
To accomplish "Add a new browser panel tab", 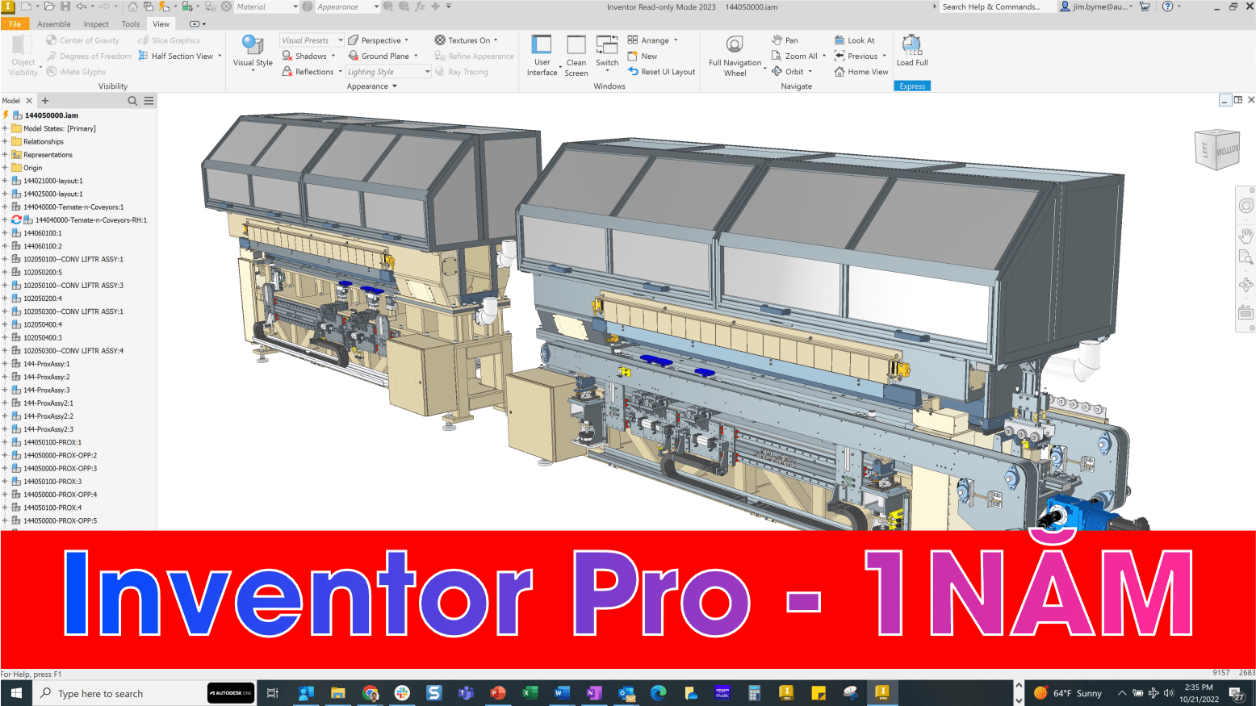I will click(45, 101).
